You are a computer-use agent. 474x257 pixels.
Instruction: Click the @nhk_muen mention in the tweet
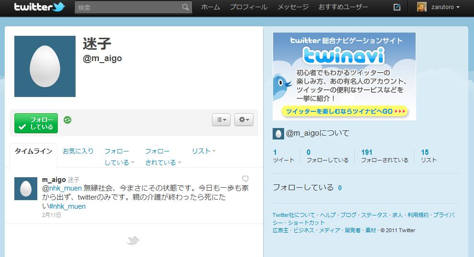62,188
